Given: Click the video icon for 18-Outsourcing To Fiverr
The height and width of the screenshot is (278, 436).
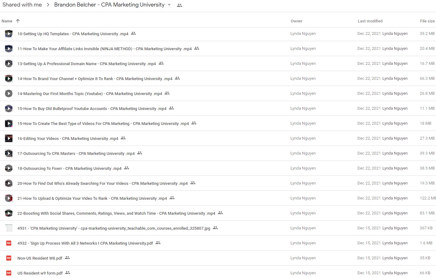Looking at the screenshot, I should [x=9, y=168].
